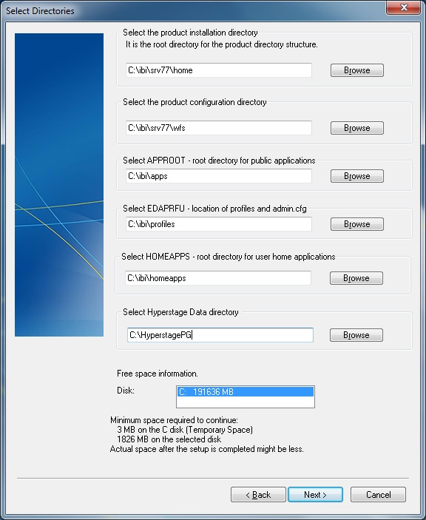Click Browse for the HOMEAPPS directory
Image resolution: width=426 pixels, height=520 pixels.
point(356,278)
